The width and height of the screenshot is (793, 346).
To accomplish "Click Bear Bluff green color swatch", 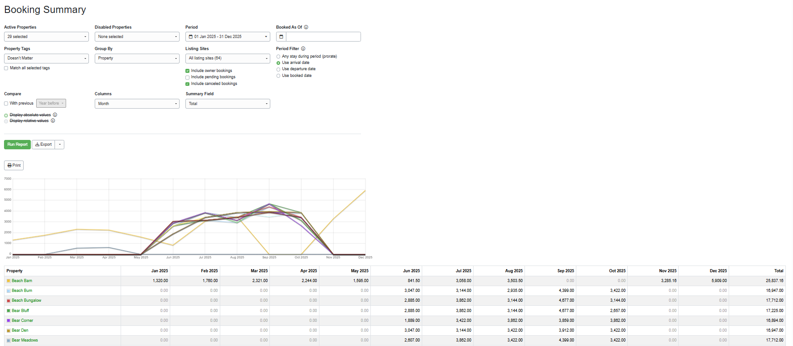I will pyautogui.click(x=8, y=311).
